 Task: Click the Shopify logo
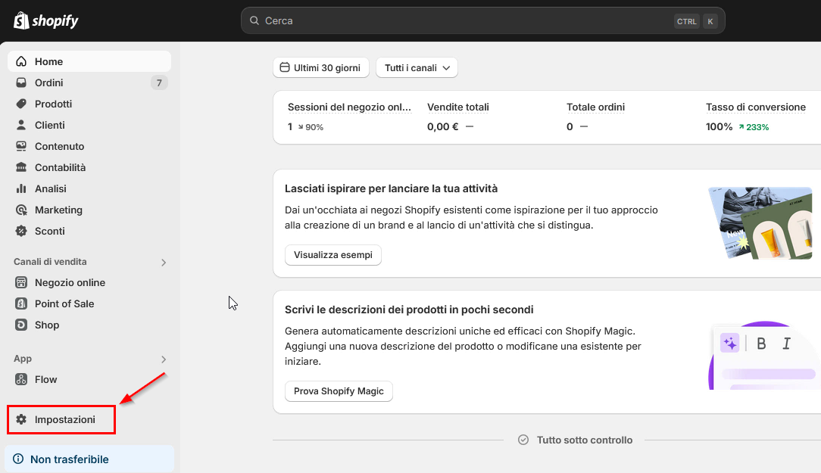click(46, 21)
